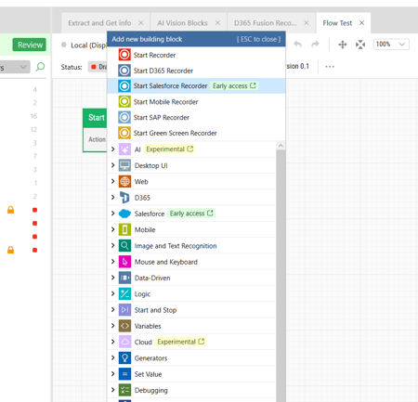Expand the Variables category chevron
This screenshot has height=402, width=418.
click(x=113, y=326)
